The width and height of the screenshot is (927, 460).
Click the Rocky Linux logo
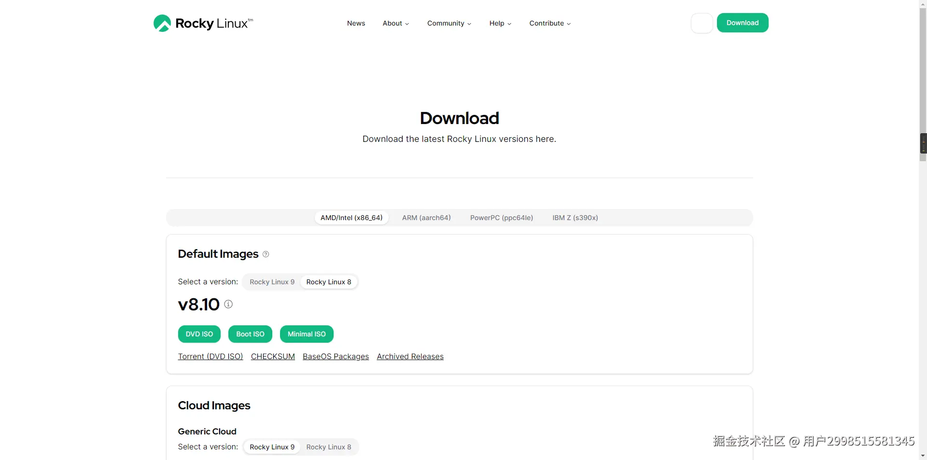click(x=203, y=23)
